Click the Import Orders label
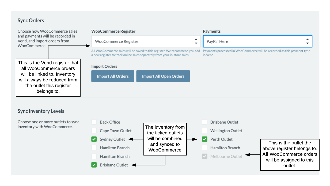The height and width of the screenshot is (186, 330). (104, 66)
